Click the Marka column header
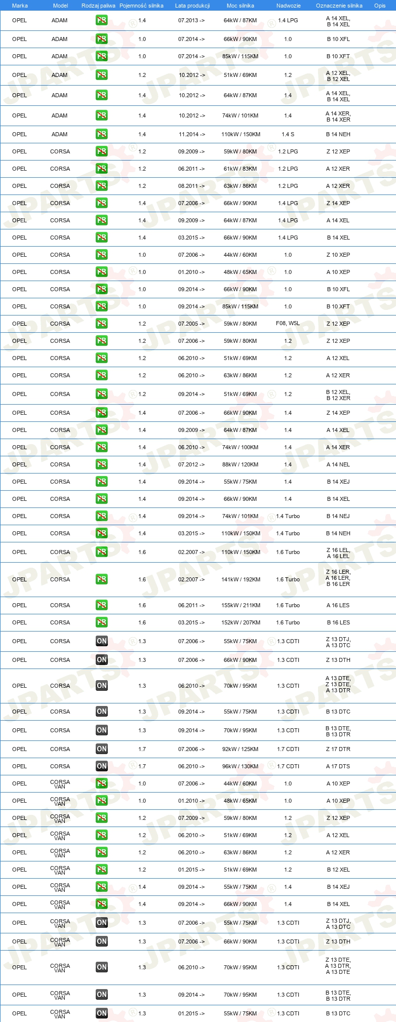 point(20,6)
